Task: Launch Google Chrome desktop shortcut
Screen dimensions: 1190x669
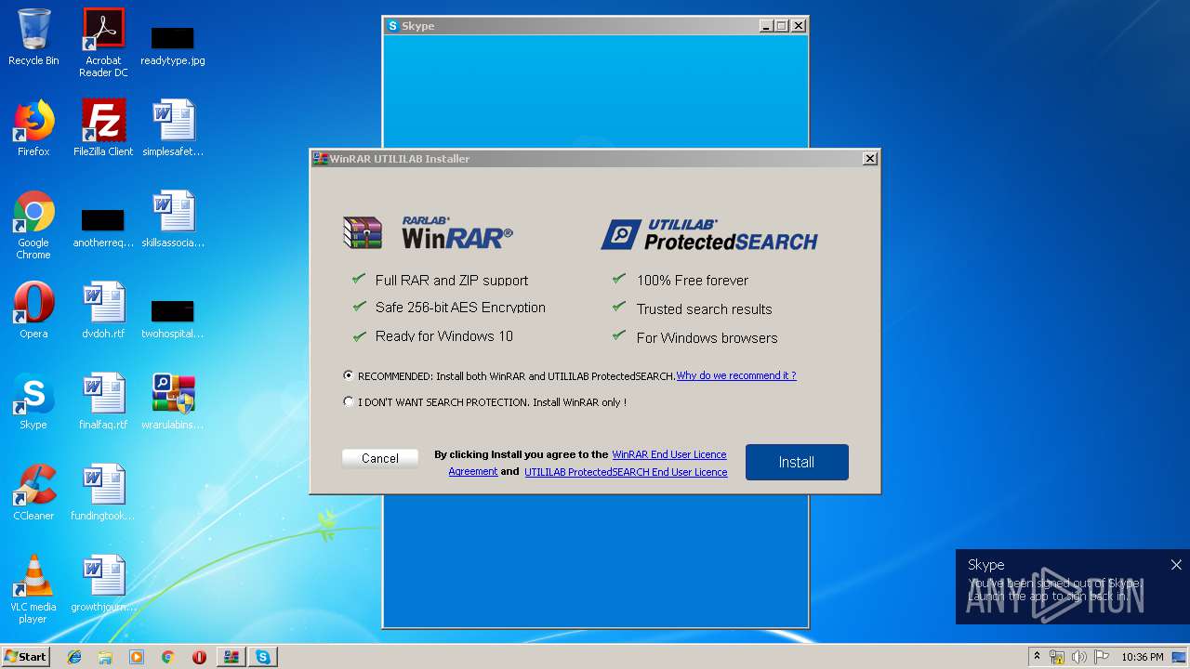Action: tap(33, 225)
